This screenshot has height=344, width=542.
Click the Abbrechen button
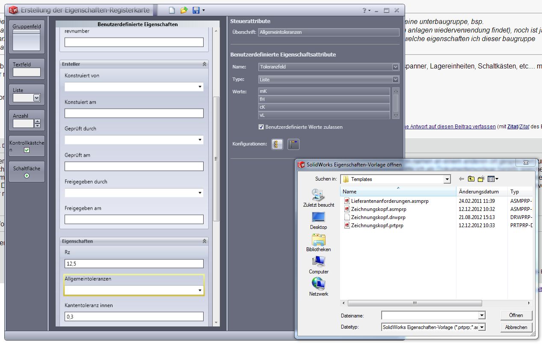pyautogui.click(x=516, y=327)
